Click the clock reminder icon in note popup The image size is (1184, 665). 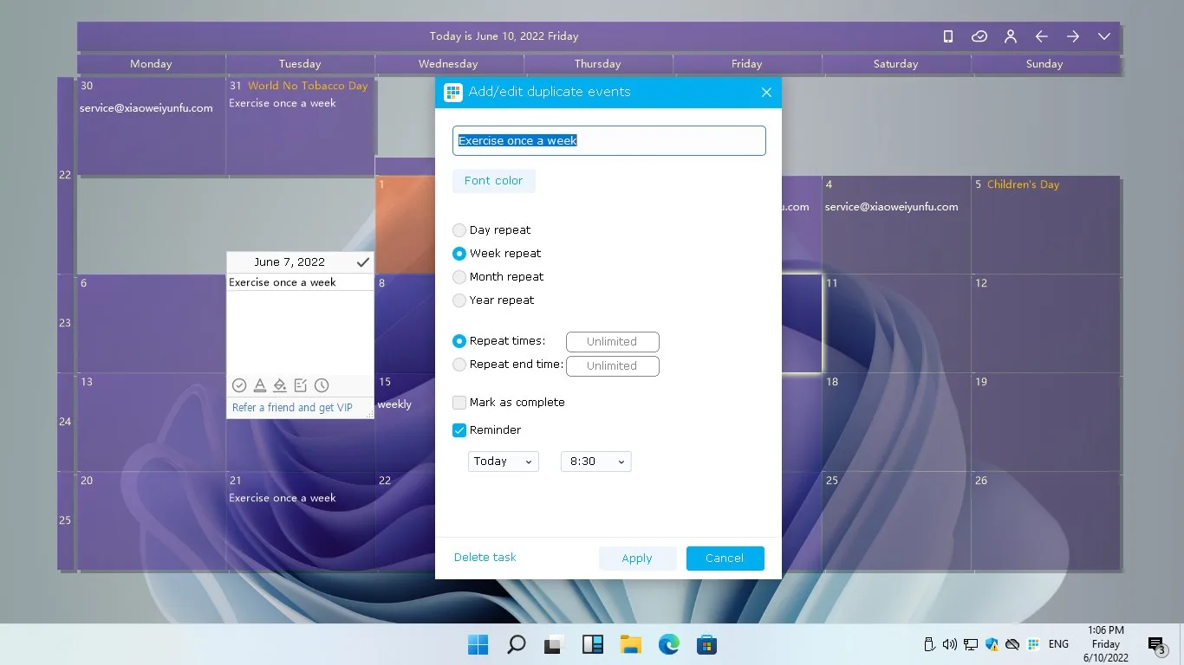tap(322, 385)
